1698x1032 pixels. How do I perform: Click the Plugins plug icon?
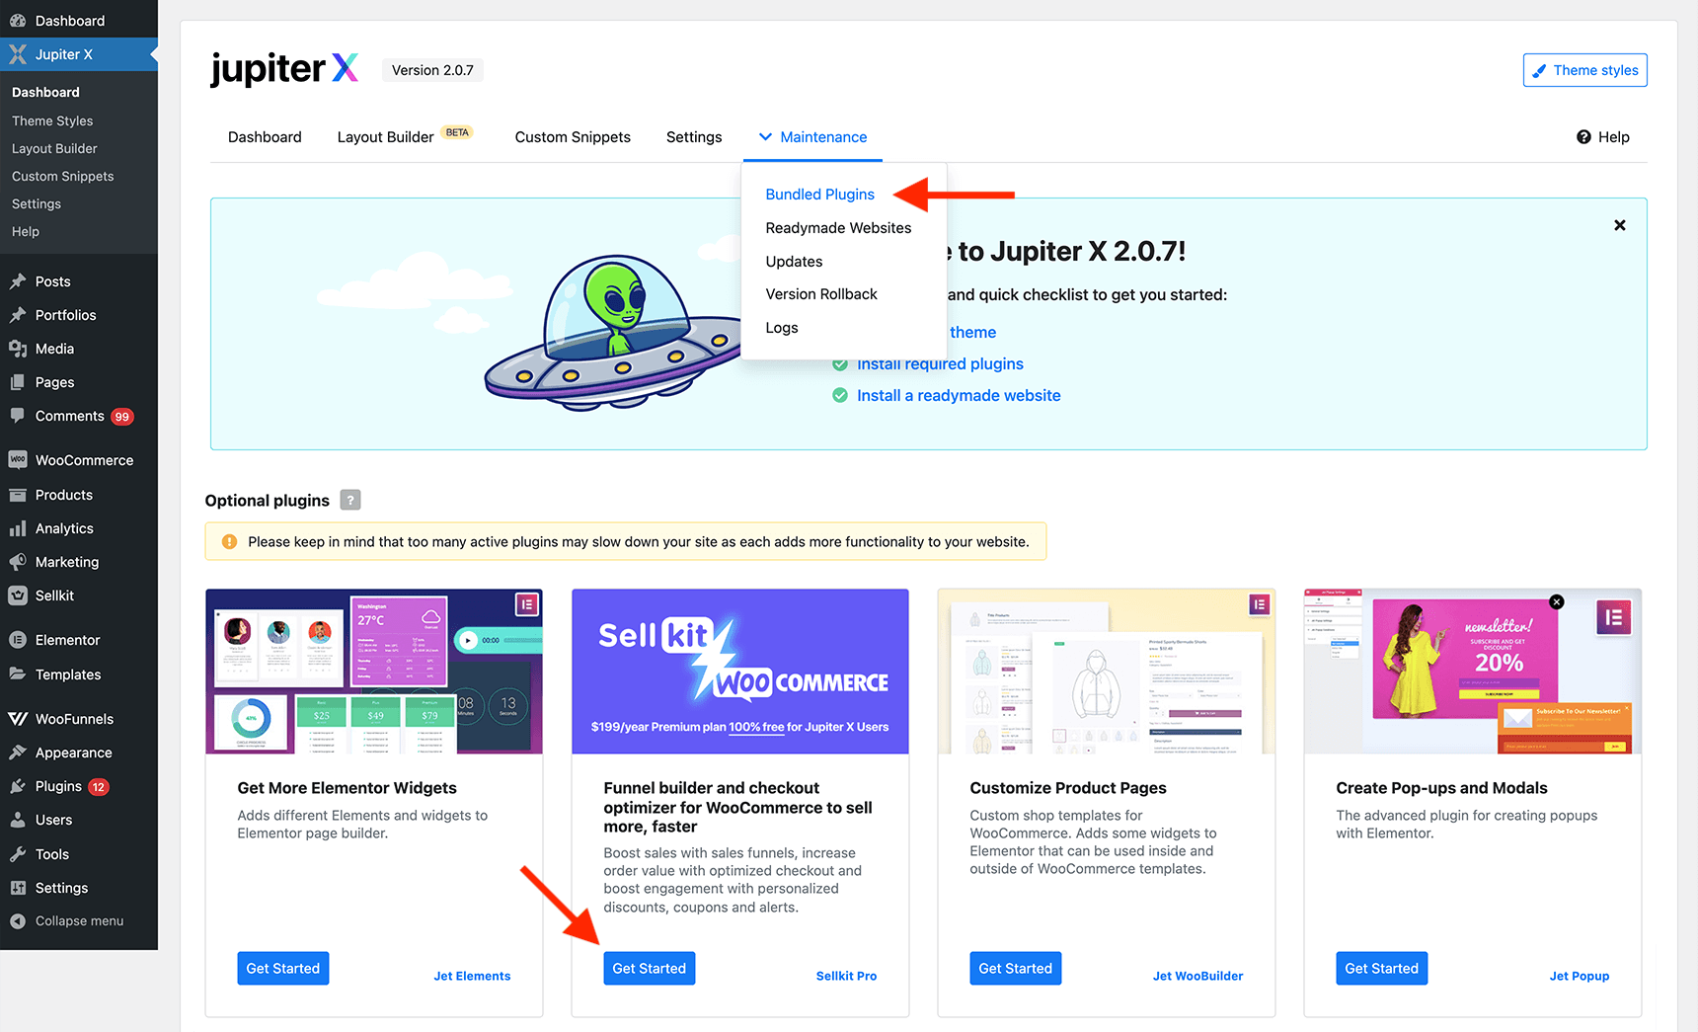[18, 786]
